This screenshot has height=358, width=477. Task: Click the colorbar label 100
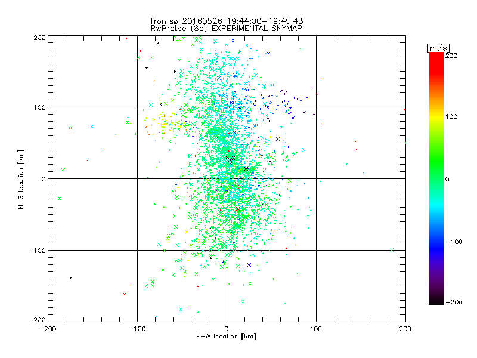pyautogui.click(x=451, y=116)
